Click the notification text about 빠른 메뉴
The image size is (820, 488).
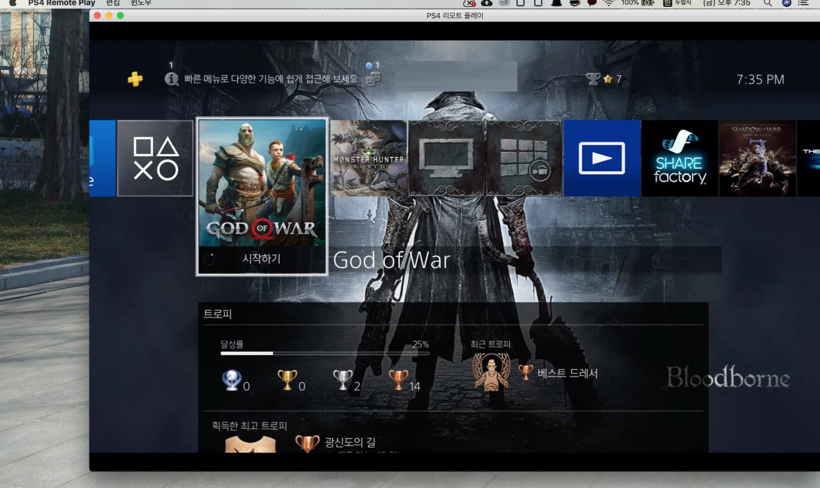click(271, 79)
